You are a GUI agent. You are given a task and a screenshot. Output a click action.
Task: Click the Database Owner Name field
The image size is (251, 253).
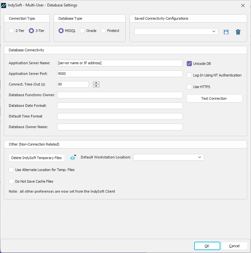[120, 127]
